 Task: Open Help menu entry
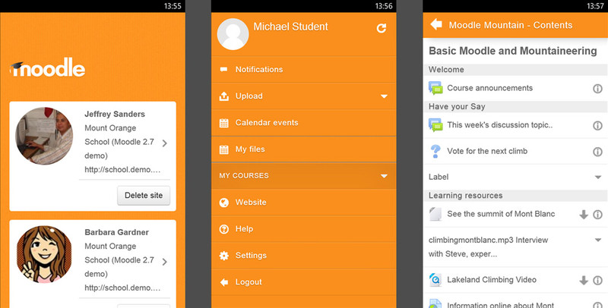303,229
